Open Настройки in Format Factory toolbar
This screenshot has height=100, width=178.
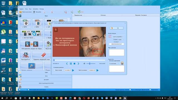[x=37, y=12]
